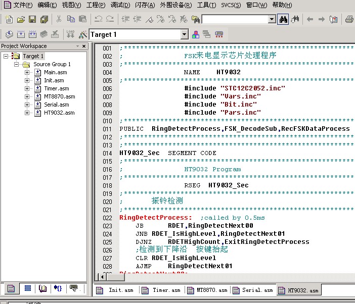Rebuild all target files icon
The height and width of the screenshot is (304, 355).
coord(32,34)
